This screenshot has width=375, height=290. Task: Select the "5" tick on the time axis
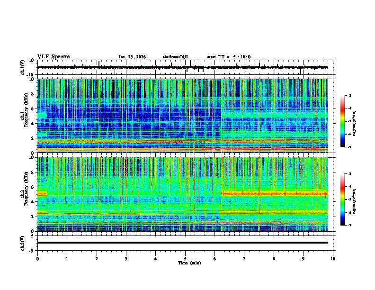tap(185, 259)
